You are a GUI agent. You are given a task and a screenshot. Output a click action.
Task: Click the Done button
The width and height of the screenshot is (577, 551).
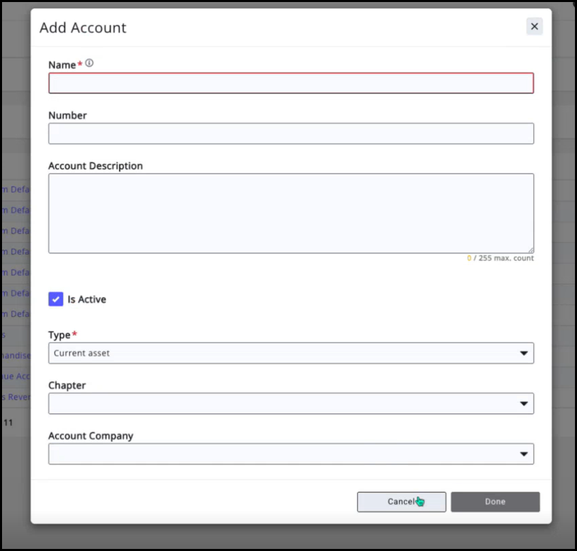[x=495, y=502]
